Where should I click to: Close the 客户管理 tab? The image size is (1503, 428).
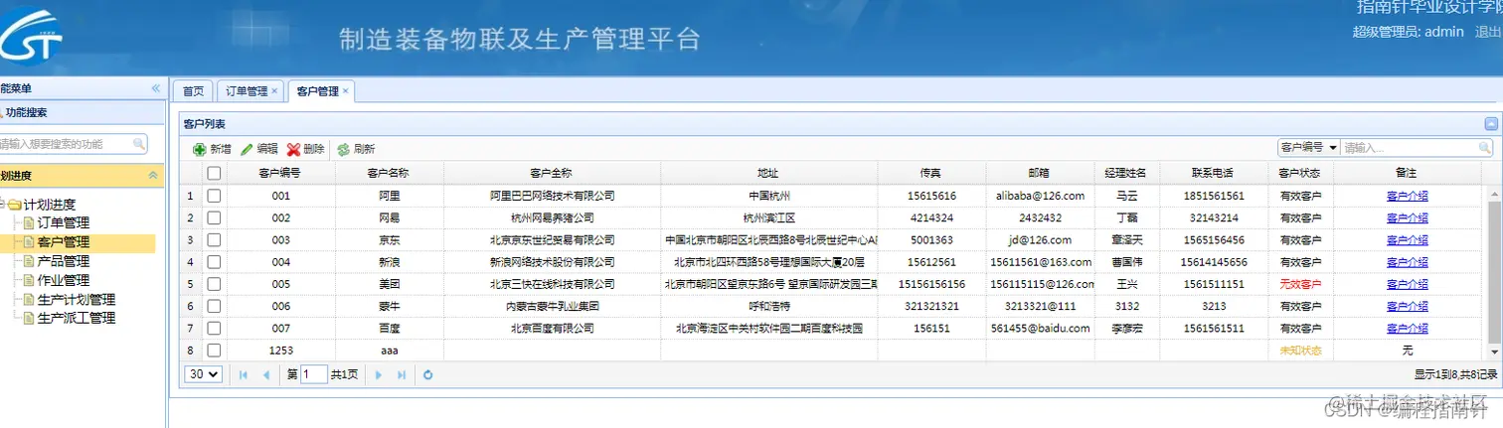[346, 91]
